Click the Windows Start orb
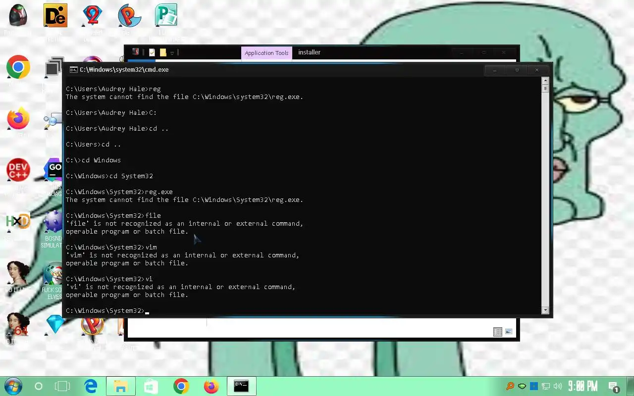This screenshot has width=634, height=396. (x=13, y=386)
